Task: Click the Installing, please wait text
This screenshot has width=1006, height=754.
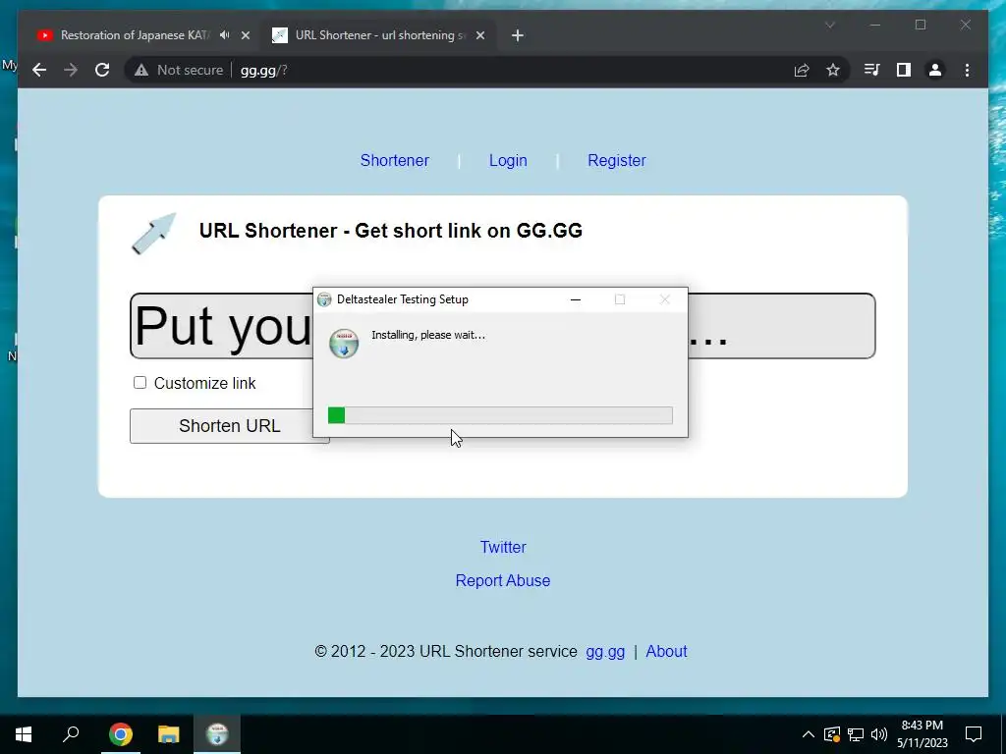Action: [428, 335]
